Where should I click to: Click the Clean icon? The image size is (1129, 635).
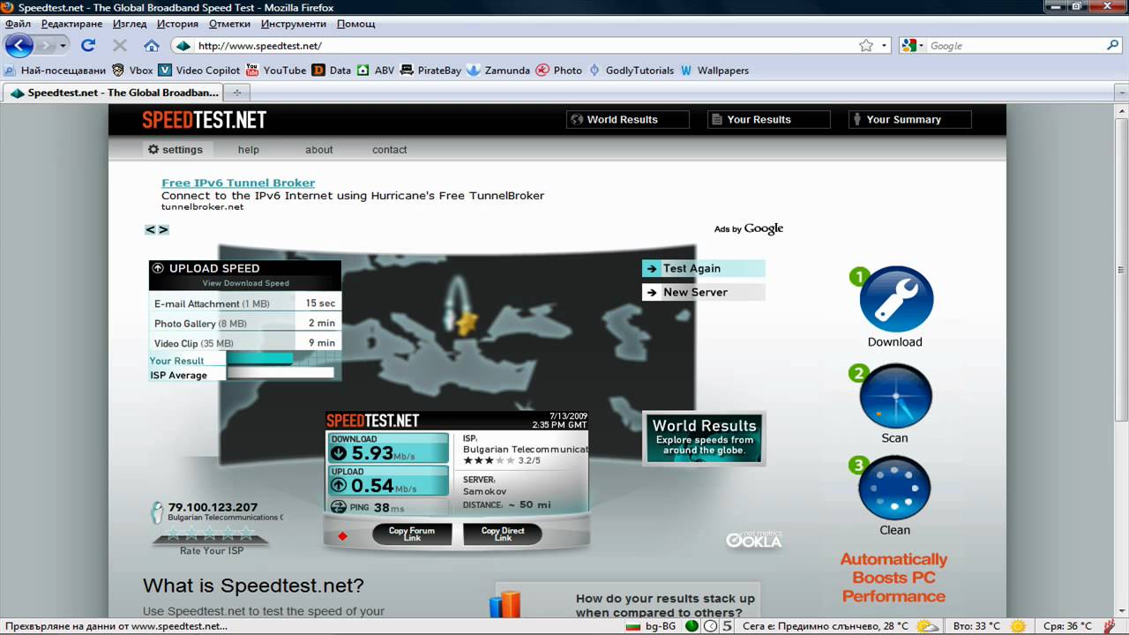pos(894,489)
